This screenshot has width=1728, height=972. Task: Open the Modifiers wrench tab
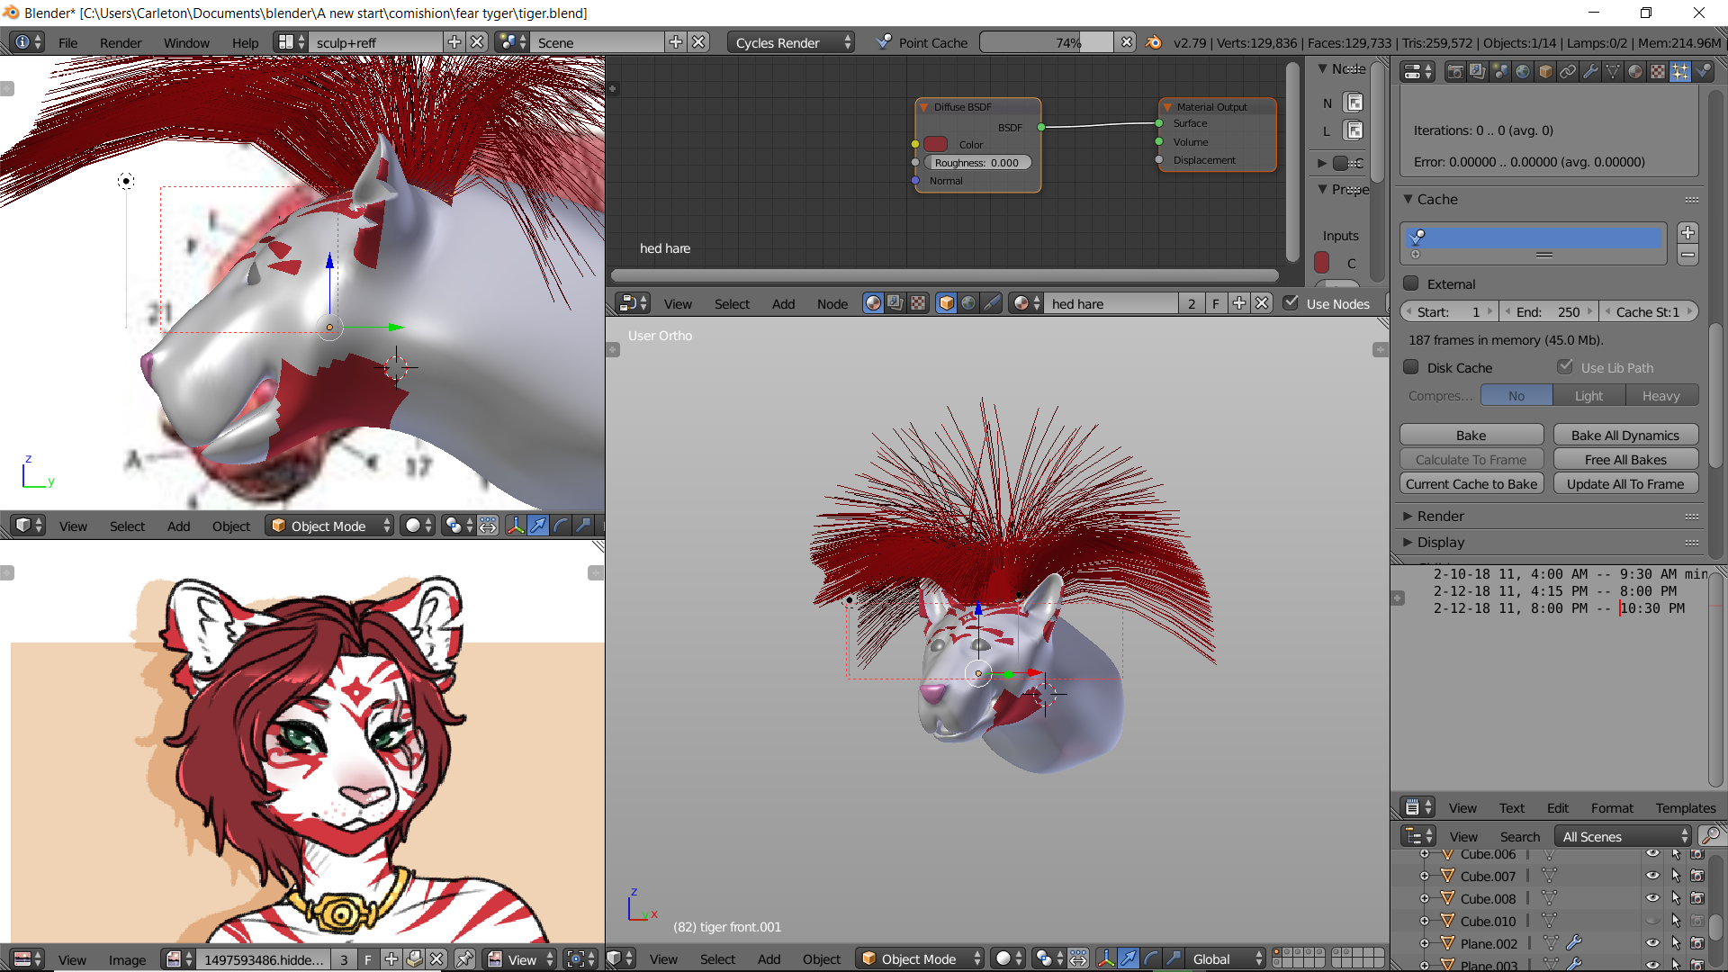pos(1590,72)
